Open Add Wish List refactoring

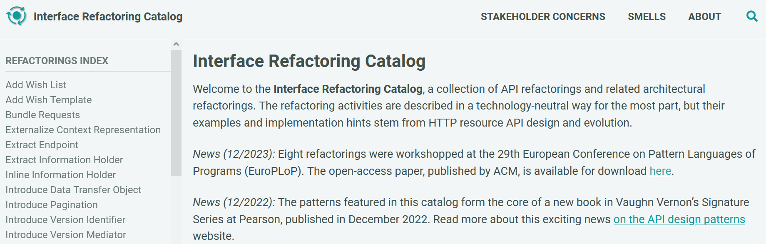pos(36,85)
